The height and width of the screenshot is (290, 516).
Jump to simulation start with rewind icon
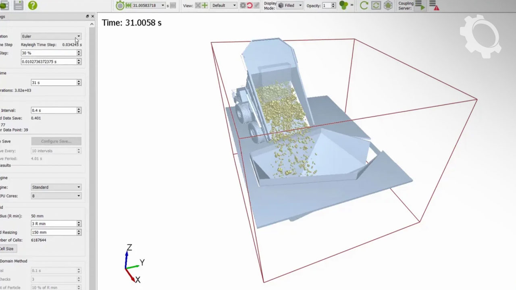click(x=128, y=6)
